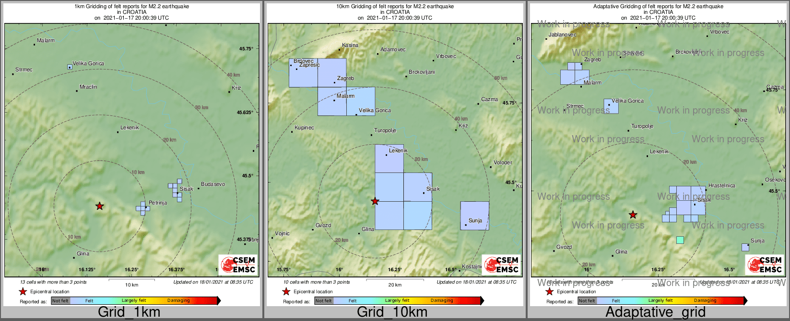
Task: Click the '1km Gridding of felt reports' title
Action: (x=132, y=7)
